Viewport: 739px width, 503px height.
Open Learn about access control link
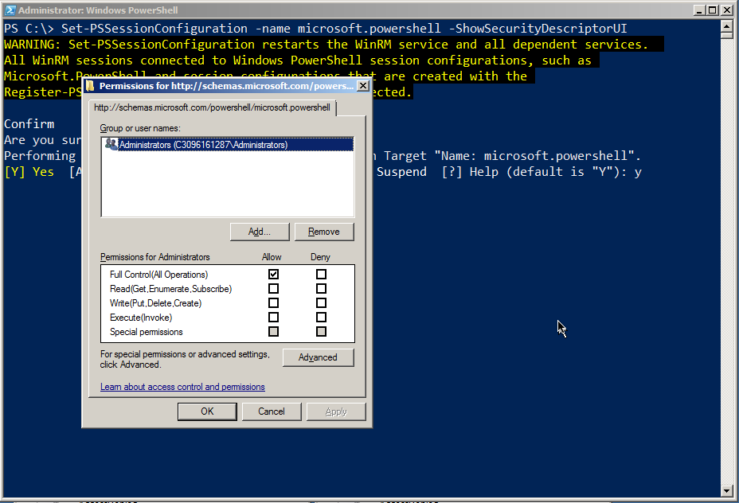point(182,387)
